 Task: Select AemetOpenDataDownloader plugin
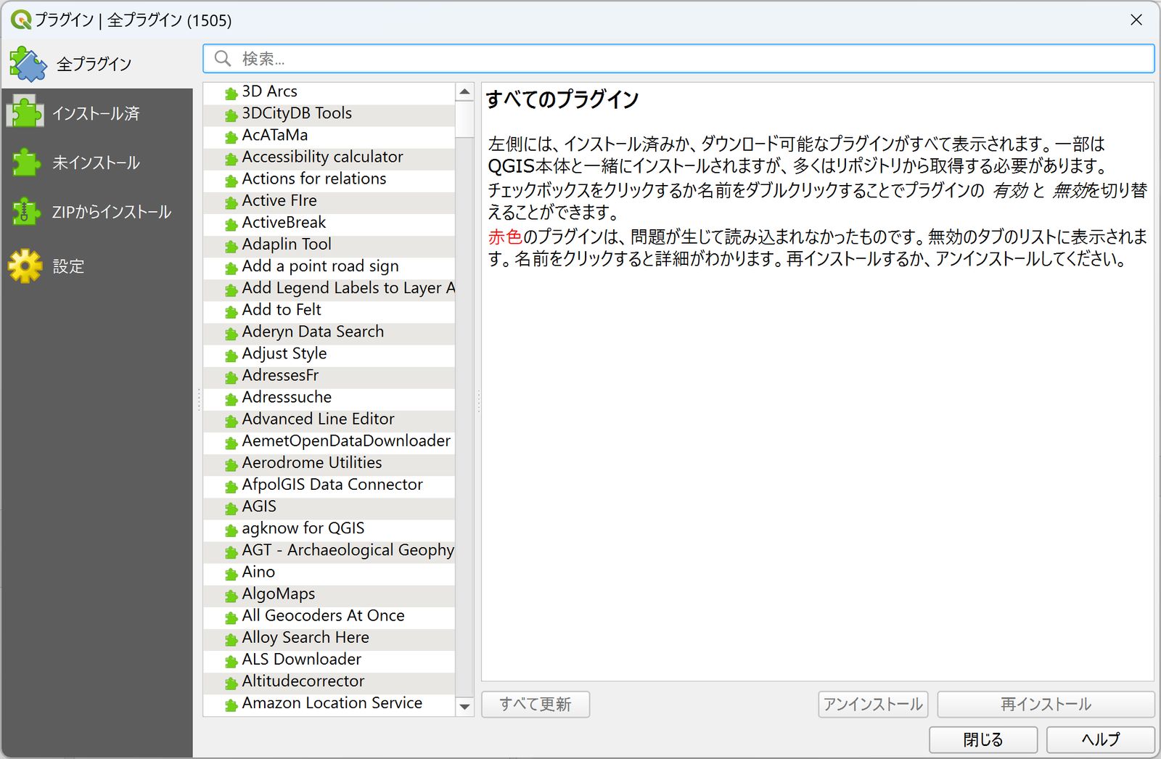(329, 442)
